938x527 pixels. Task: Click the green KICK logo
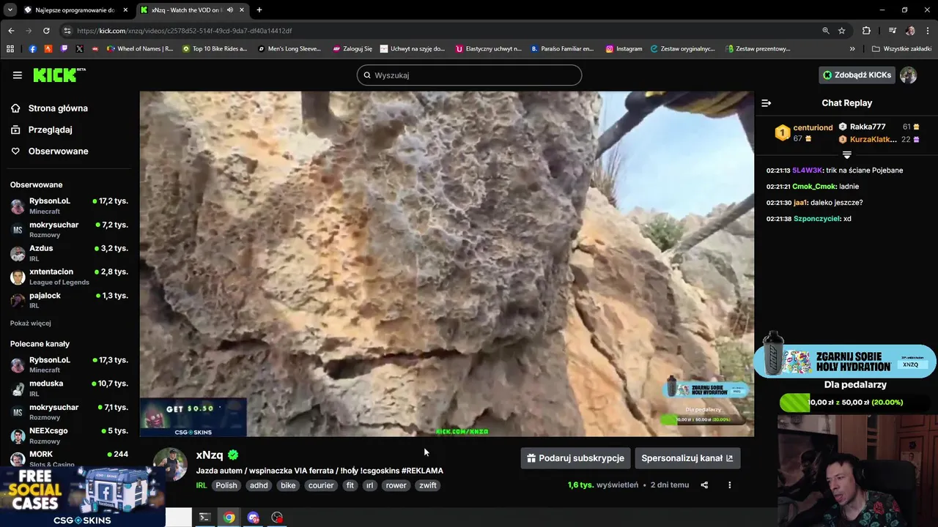click(x=59, y=75)
